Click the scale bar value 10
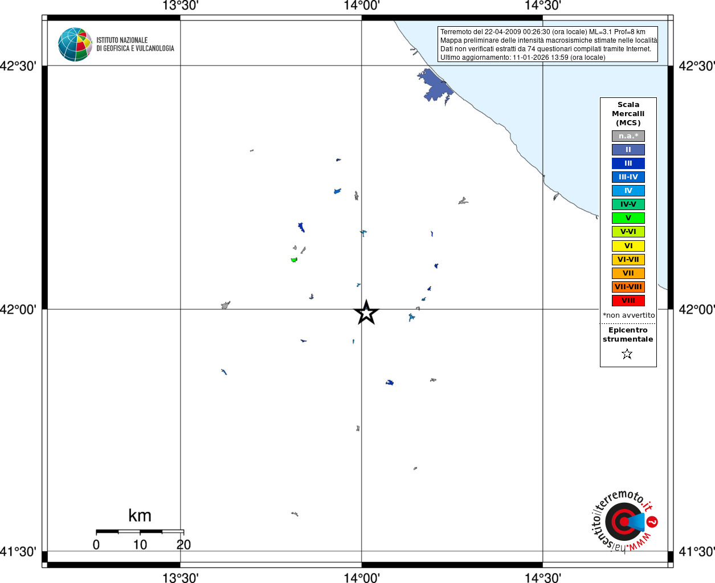 click(140, 544)
